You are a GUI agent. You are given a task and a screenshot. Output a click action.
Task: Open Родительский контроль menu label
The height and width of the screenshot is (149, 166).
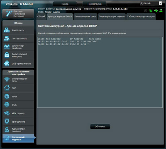point(20,55)
